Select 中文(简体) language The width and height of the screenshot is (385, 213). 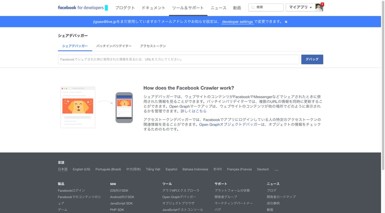tap(133, 170)
